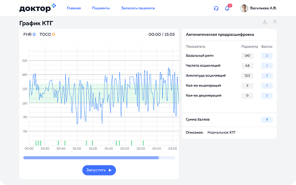Open Записать пациента page
This screenshot has height=185, width=296.
click(138, 8)
